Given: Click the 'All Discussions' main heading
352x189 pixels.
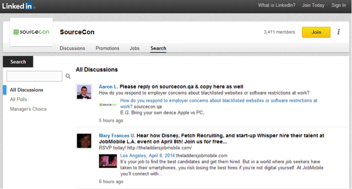Looking at the screenshot, I should pyautogui.click(x=97, y=70).
